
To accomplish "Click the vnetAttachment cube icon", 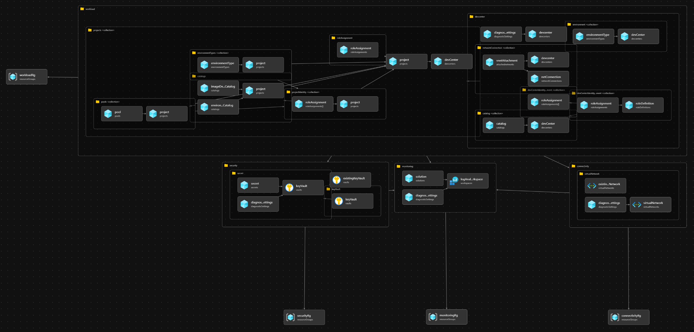I will pyautogui.click(x=490, y=62).
